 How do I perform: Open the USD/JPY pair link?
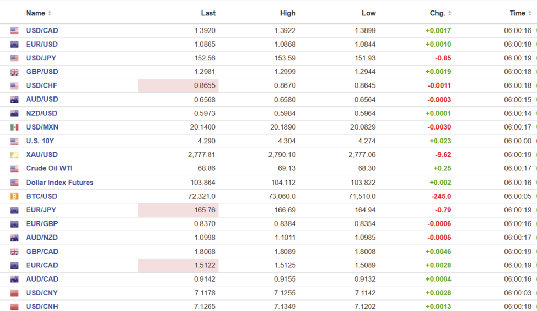42,58
